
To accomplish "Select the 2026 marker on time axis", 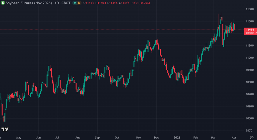I will 177,137.
